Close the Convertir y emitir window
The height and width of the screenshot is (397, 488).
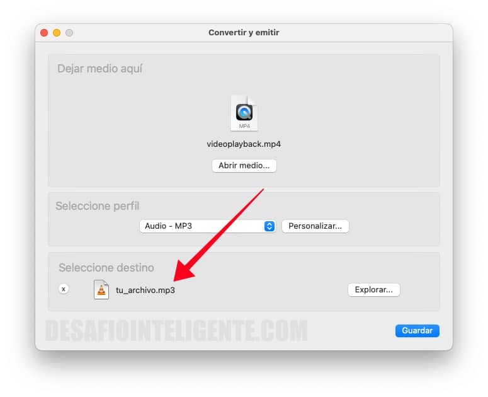44,33
